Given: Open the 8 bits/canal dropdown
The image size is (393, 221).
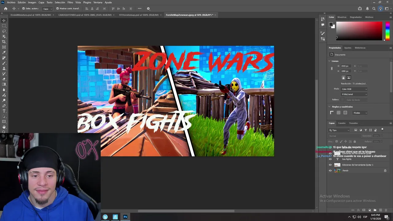Looking at the screenshot, I should tap(354, 94).
